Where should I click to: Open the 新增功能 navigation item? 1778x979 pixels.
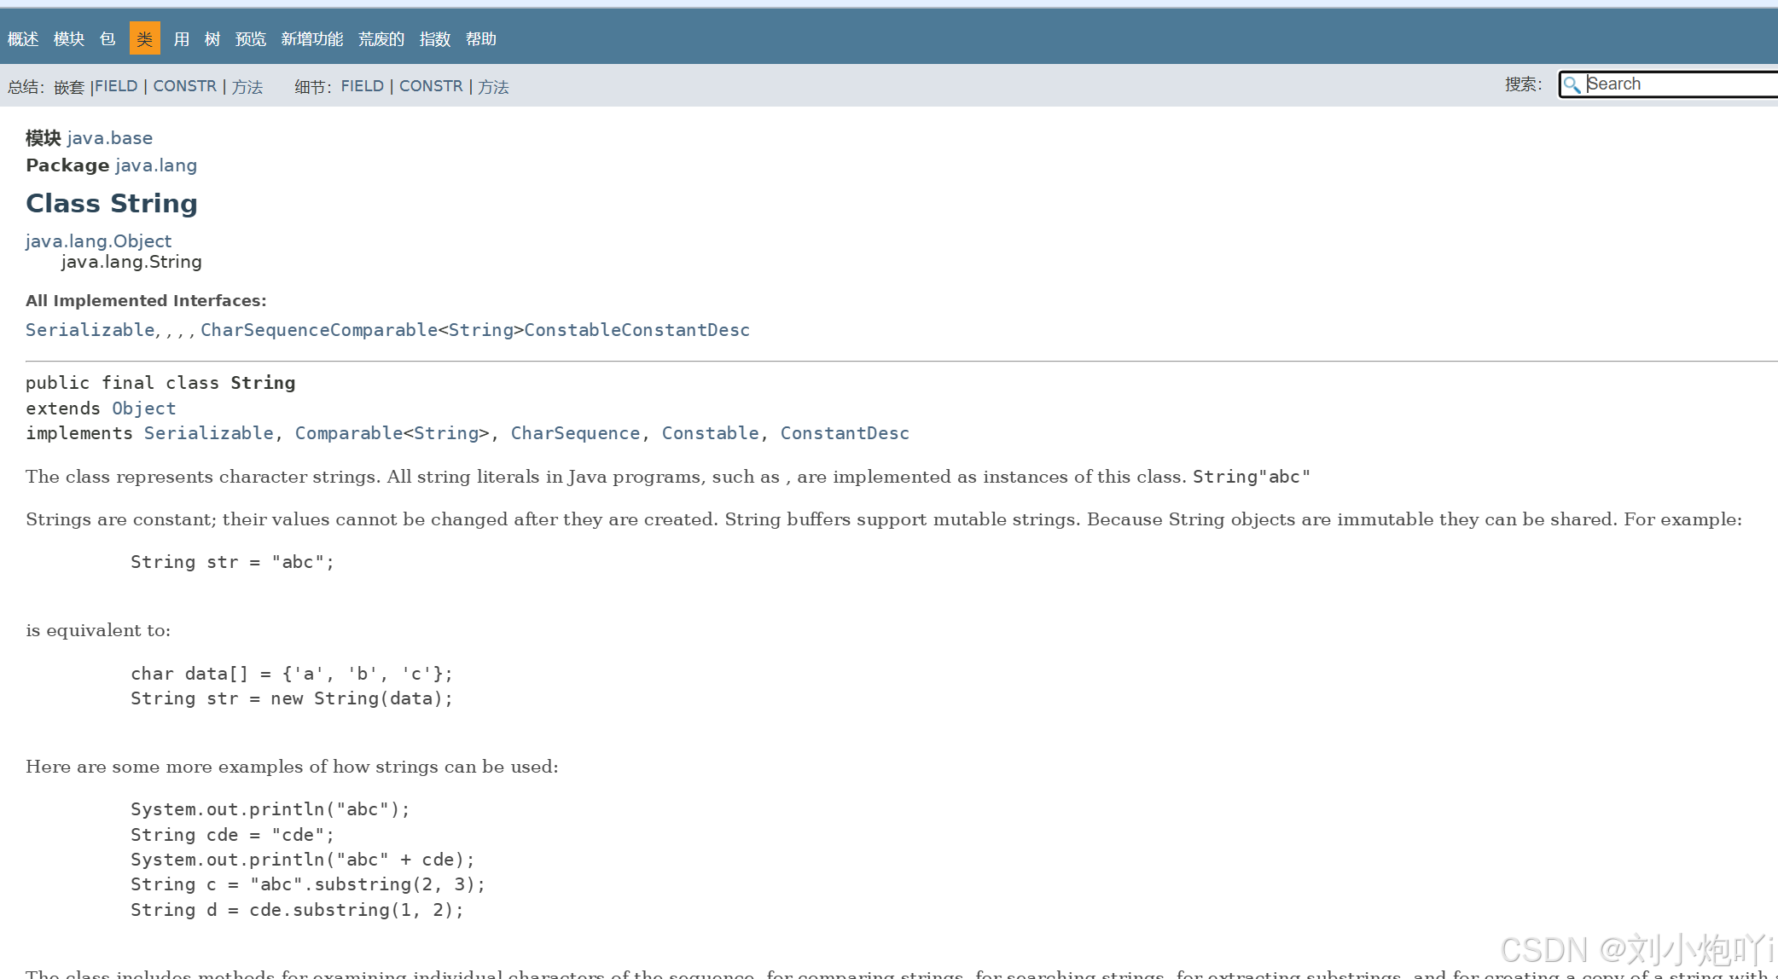pos(312,38)
